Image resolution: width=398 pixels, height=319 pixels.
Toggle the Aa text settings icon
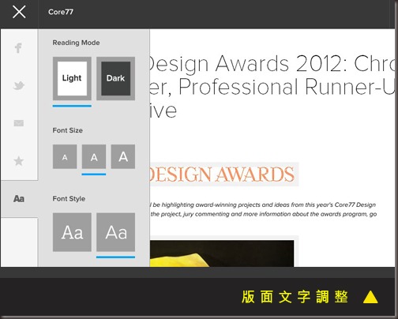click(19, 199)
